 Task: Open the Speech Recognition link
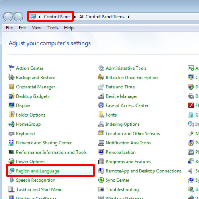[35, 180]
